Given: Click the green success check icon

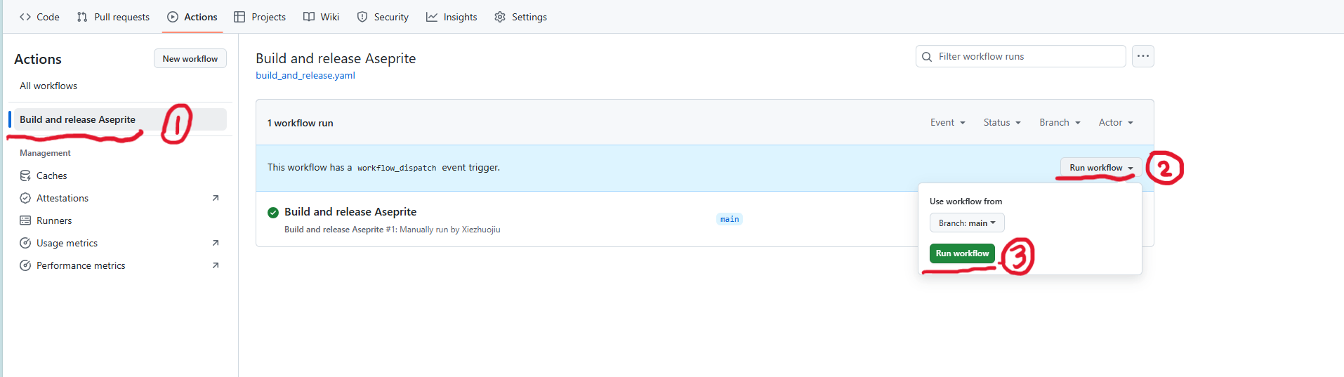Looking at the screenshot, I should 273,213.
